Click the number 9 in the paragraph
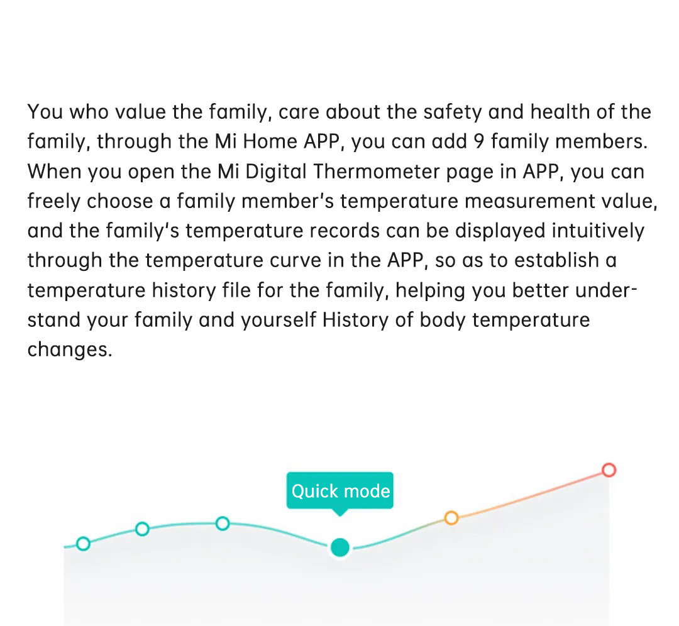The width and height of the screenshot is (679, 626). pyautogui.click(x=479, y=141)
